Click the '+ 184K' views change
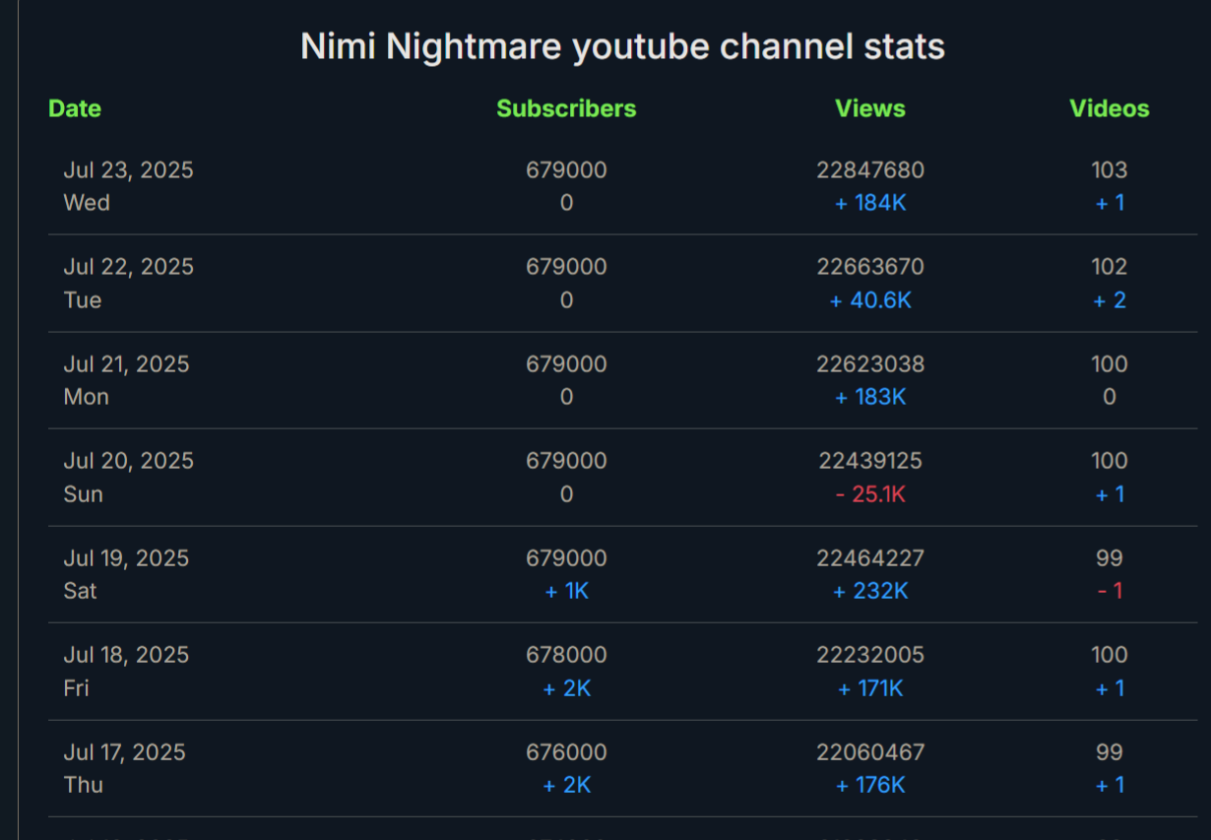The width and height of the screenshot is (1211, 840). click(x=870, y=203)
